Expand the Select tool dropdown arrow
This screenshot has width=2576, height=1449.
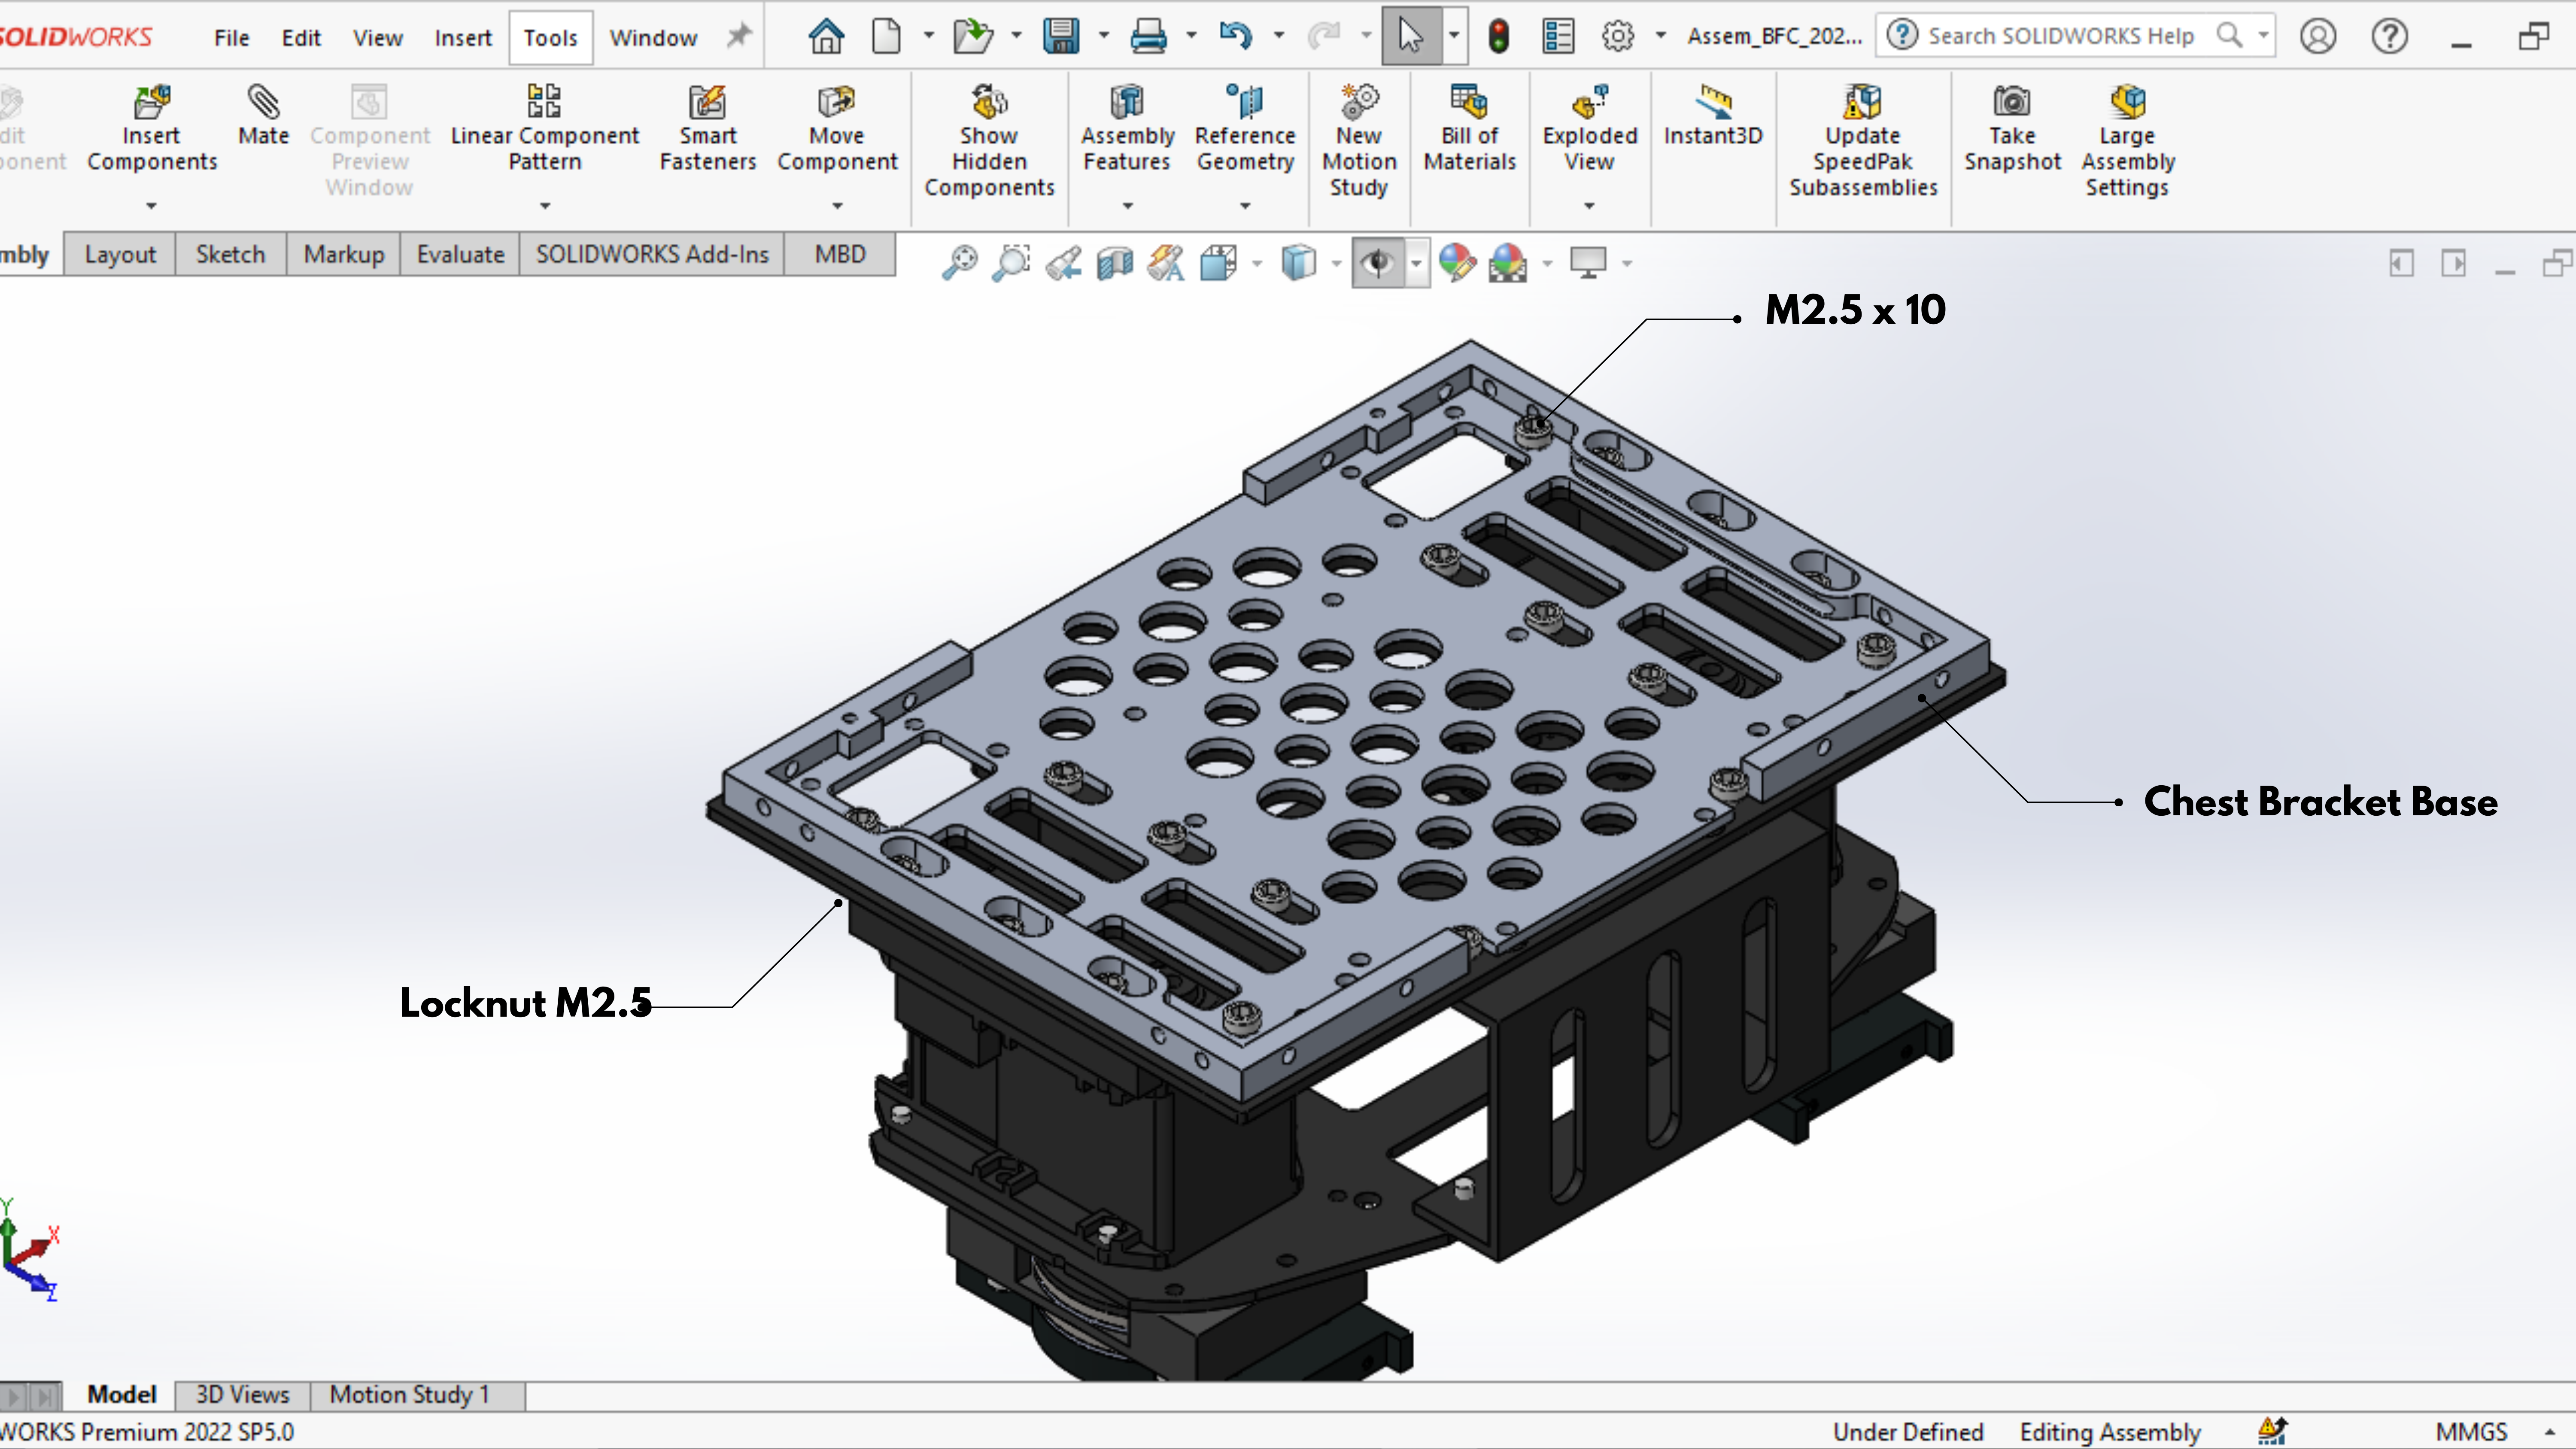pyautogui.click(x=1454, y=36)
